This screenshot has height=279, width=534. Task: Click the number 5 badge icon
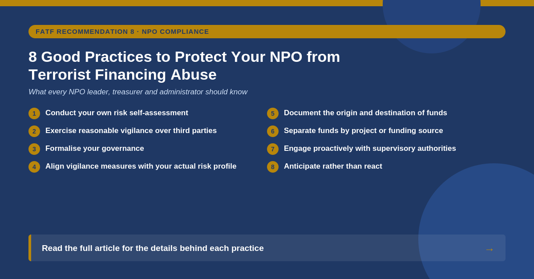[273, 113]
